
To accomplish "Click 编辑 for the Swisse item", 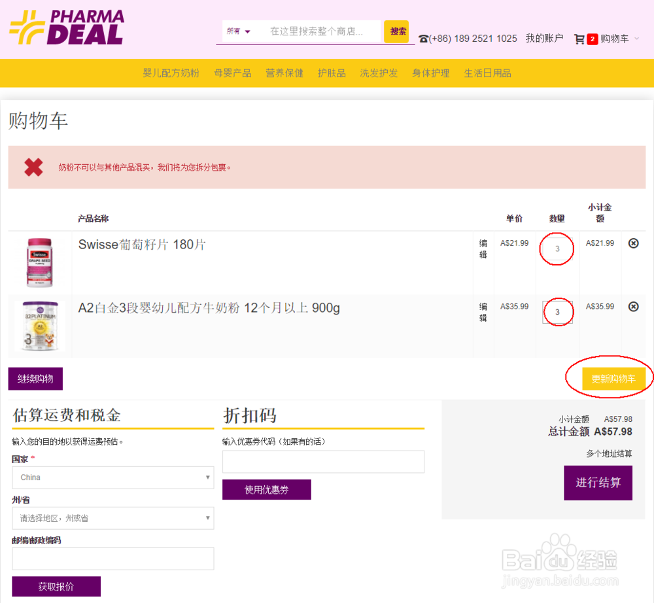I will [483, 249].
